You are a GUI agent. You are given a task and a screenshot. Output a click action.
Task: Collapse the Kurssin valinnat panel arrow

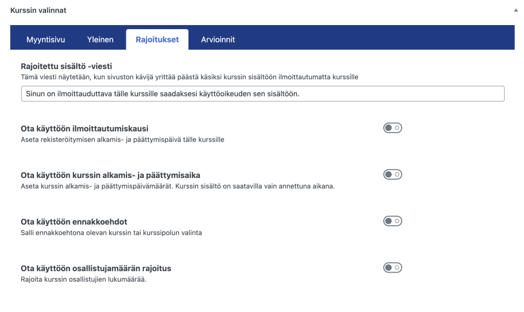pos(515,10)
